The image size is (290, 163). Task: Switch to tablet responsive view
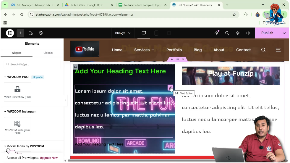(x=156, y=33)
